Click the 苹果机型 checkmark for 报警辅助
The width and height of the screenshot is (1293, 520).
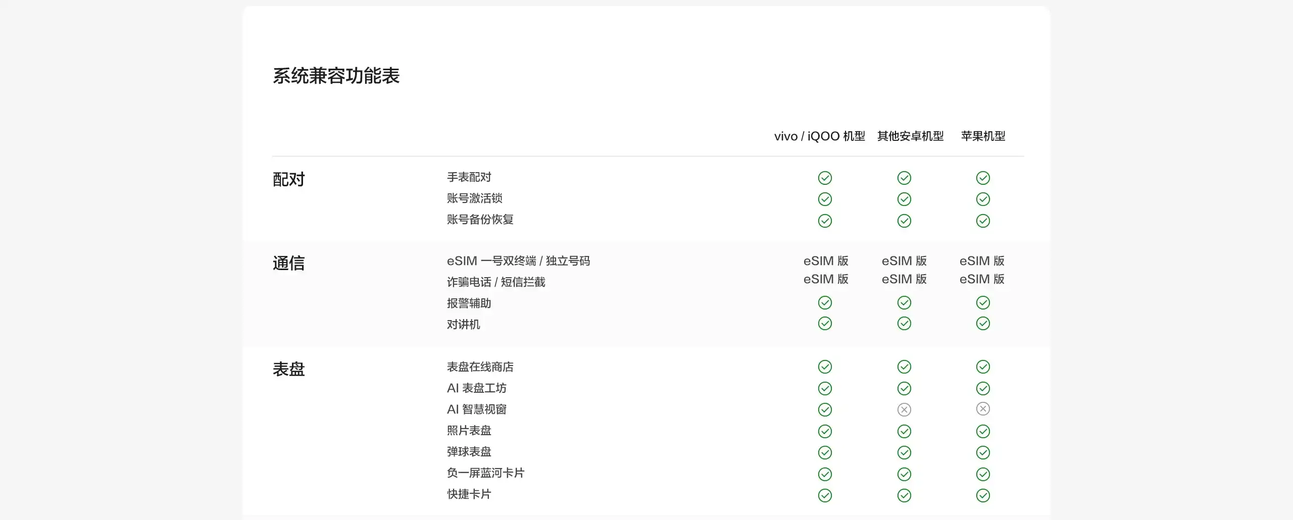click(x=983, y=302)
